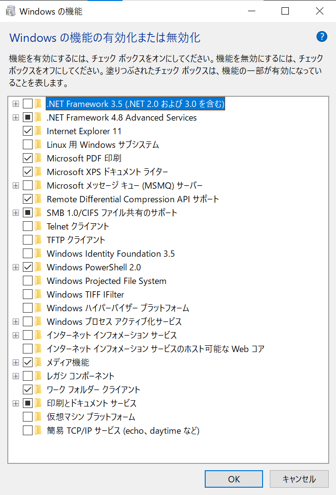Uncheck Microsoft XPS ドキュメント ライター checkbox
This screenshot has width=336, height=495.
tap(28, 172)
